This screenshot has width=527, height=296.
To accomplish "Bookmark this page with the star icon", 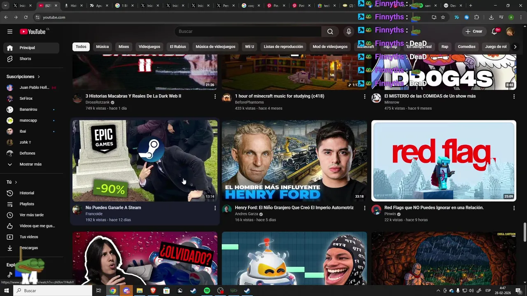I will pos(443,17).
